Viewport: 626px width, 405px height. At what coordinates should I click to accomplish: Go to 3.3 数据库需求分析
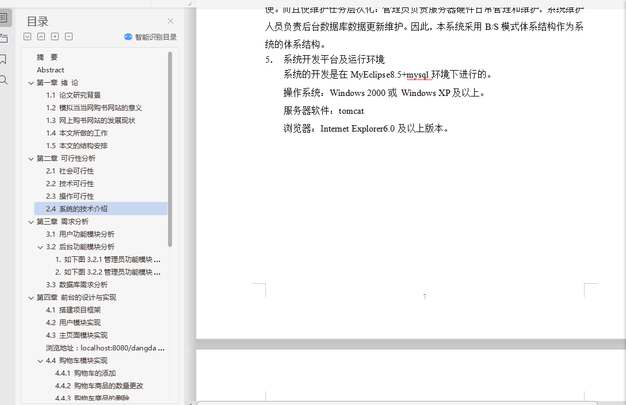point(77,284)
